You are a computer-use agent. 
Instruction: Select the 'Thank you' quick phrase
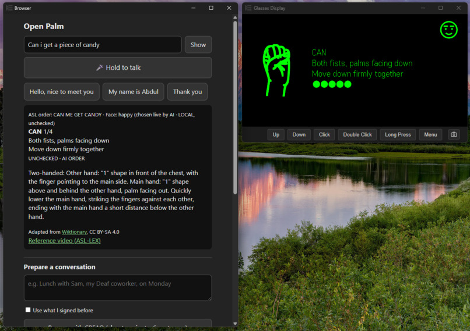pos(187,92)
